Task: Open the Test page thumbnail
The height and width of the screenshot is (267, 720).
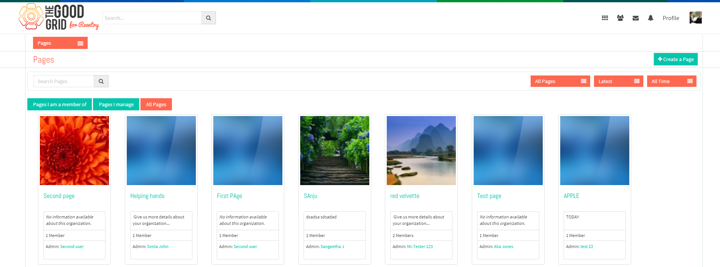Action: point(508,151)
